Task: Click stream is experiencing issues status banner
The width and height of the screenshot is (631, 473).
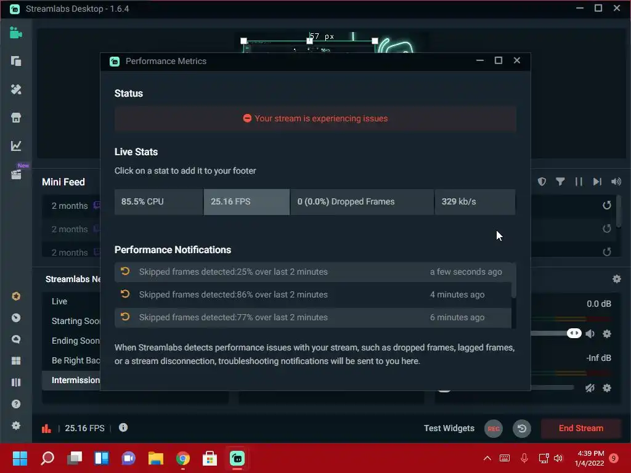Action: pyautogui.click(x=315, y=119)
